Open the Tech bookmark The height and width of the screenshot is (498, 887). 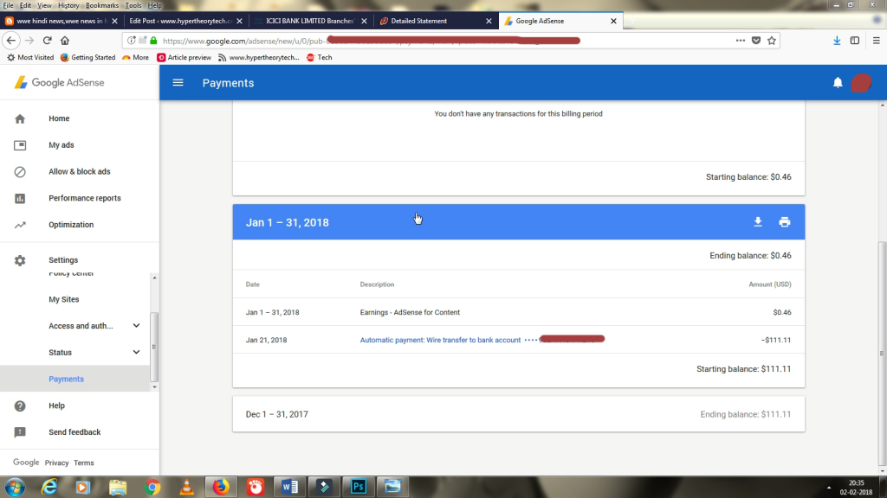click(319, 57)
